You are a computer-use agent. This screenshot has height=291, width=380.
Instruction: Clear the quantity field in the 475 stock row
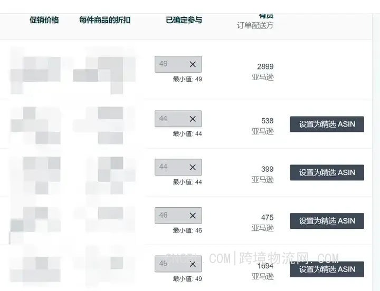click(x=193, y=216)
